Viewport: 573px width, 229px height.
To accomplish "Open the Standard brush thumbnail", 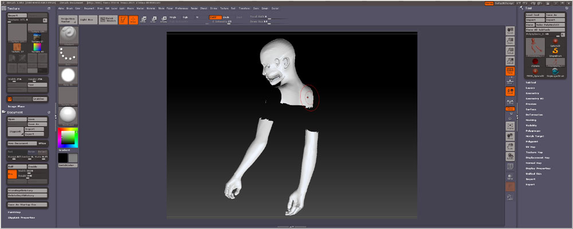I will pos(68,36).
